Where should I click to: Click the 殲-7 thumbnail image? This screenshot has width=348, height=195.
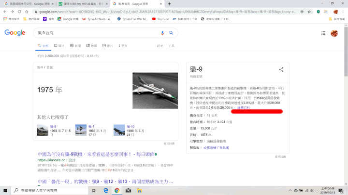pyautogui.click(x=81, y=130)
